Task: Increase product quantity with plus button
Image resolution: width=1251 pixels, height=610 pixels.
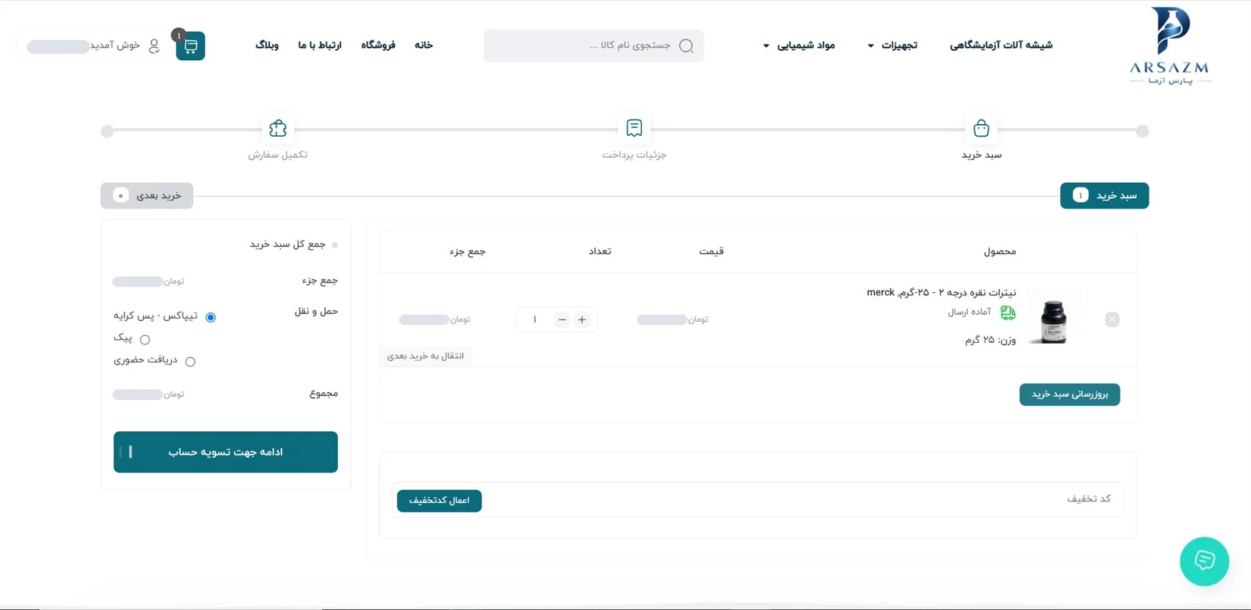Action: [x=582, y=319]
